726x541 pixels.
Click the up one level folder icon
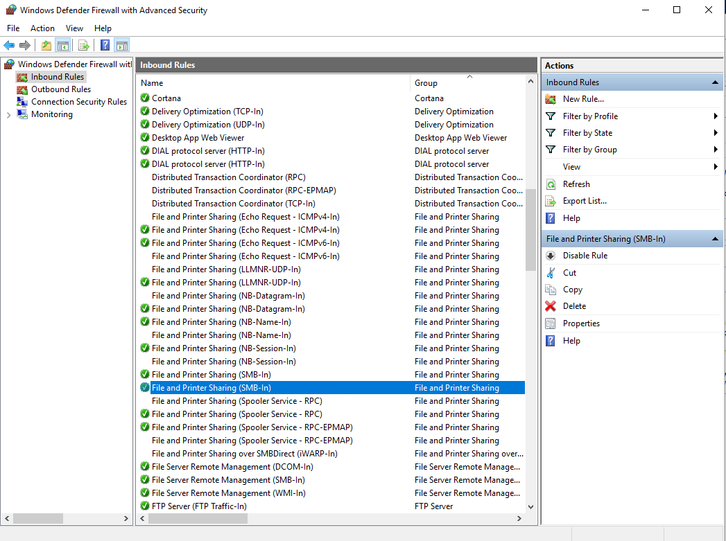[46, 45]
